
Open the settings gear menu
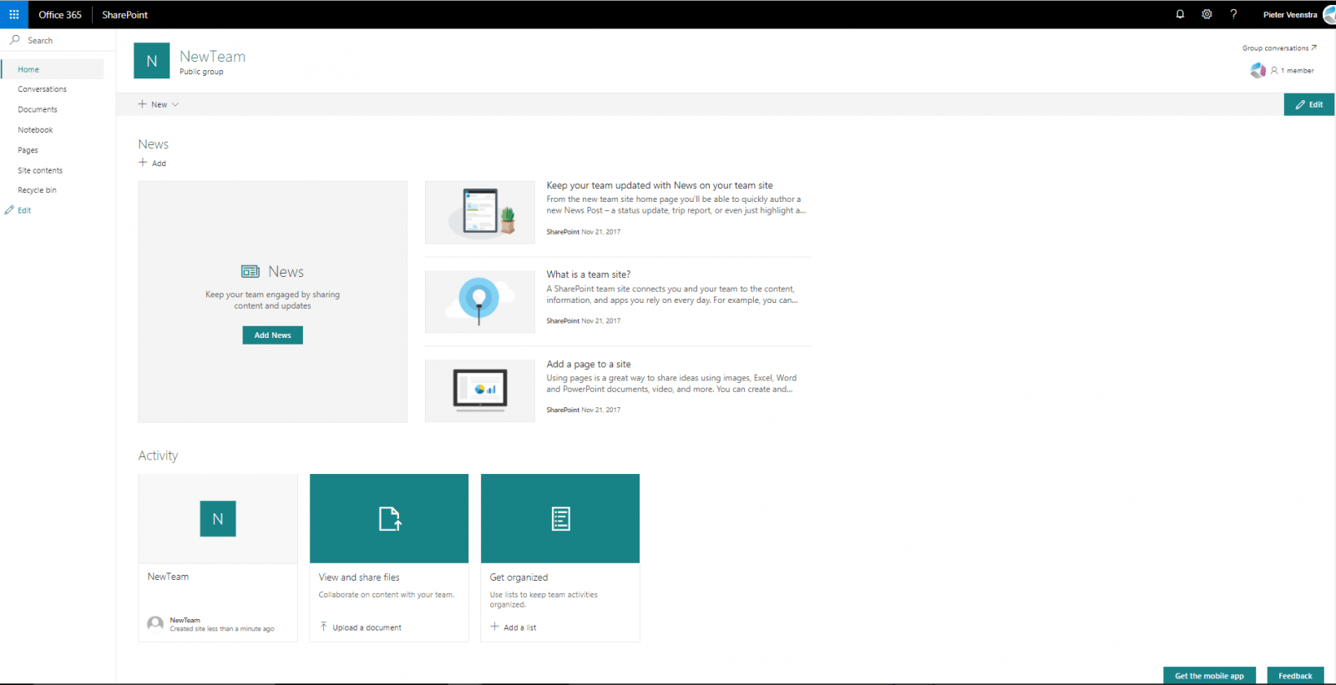pyautogui.click(x=1207, y=14)
